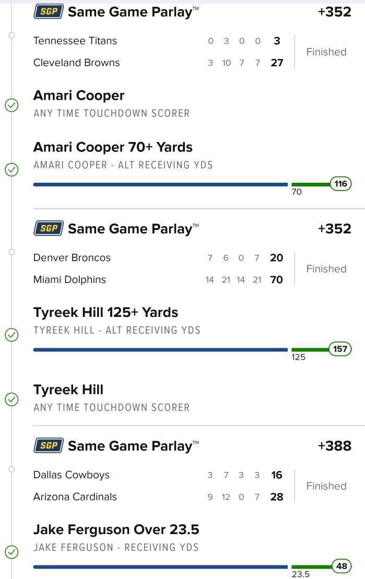Click the SGP badge beside the Broncos-Dolphins parlay
Image resolution: width=365 pixels, height=579 pixels.
point(48,229)
